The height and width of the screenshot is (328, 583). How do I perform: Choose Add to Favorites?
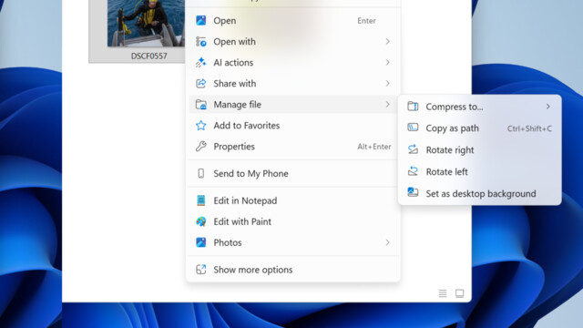point(293,126)
